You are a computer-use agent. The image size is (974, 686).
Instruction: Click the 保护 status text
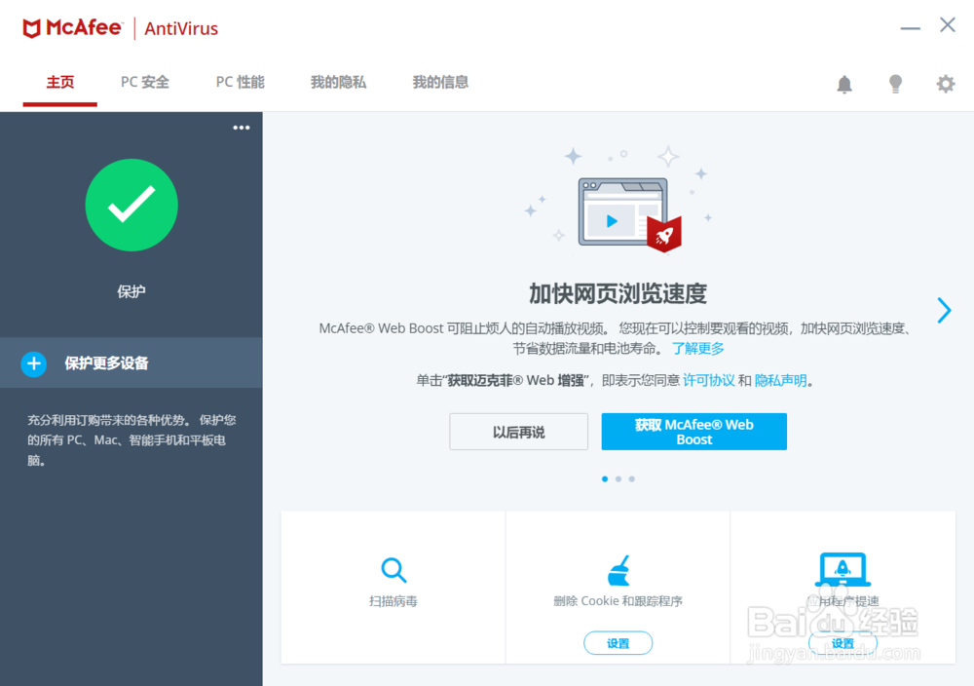(131, 291)
